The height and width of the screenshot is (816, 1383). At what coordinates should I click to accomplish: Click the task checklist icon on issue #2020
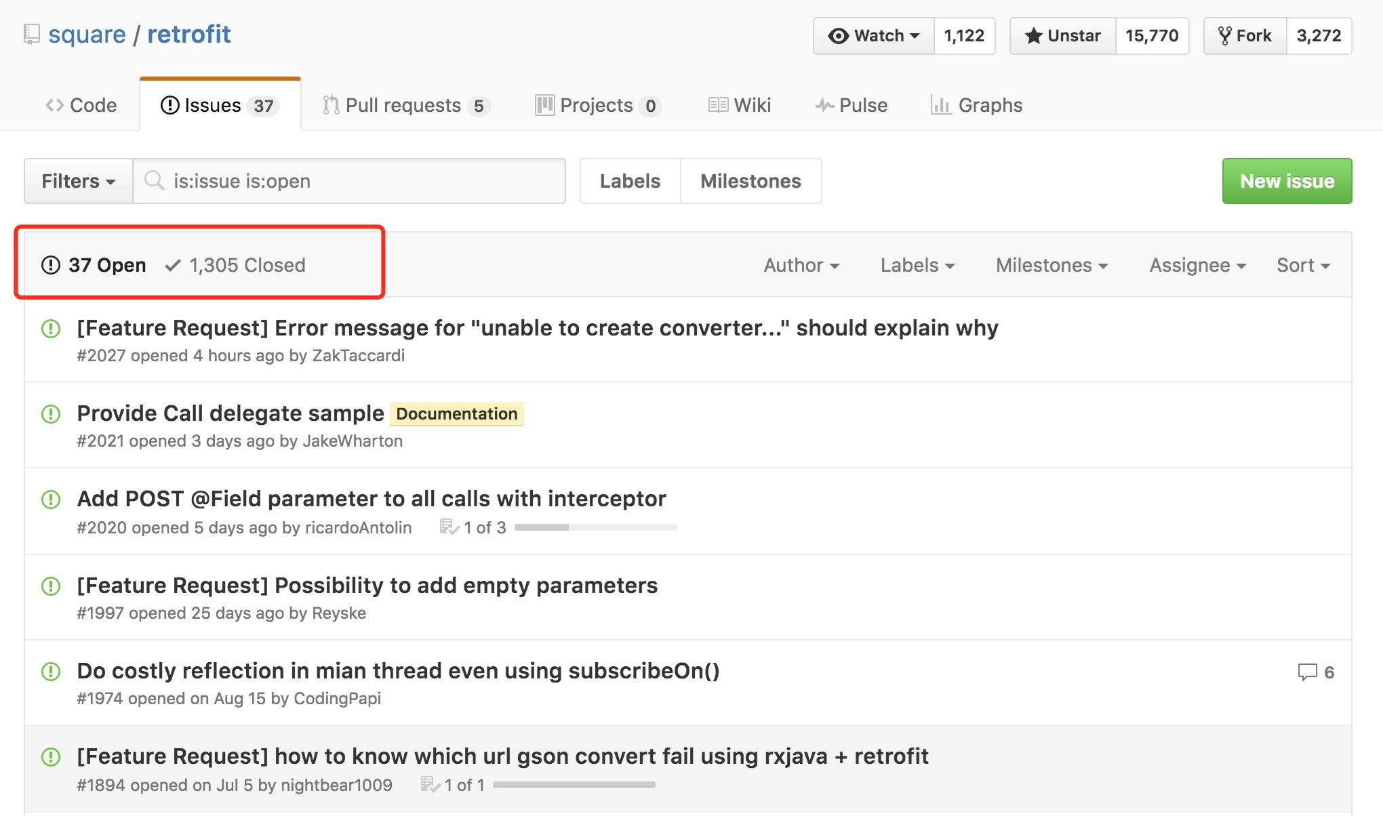449,527
